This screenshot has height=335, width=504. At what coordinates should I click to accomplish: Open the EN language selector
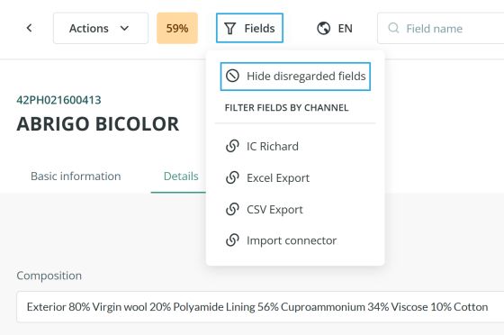point(335,28)
